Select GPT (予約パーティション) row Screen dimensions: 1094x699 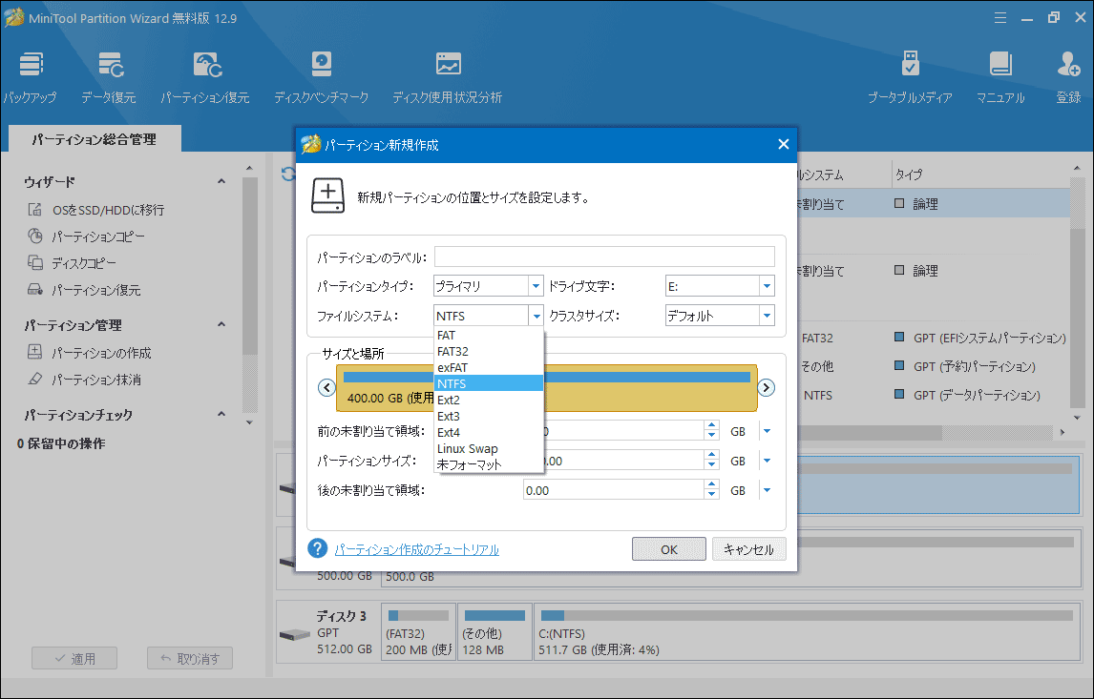[965, 366]
